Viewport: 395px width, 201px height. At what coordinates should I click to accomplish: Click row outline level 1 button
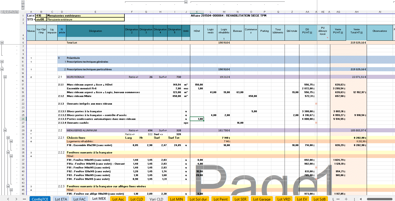[x=2, y=12]
